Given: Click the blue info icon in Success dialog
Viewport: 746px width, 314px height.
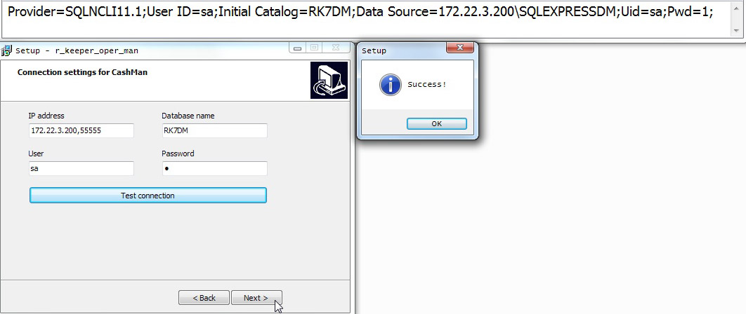Looking at the screenshot, I should tap(390, 85).
